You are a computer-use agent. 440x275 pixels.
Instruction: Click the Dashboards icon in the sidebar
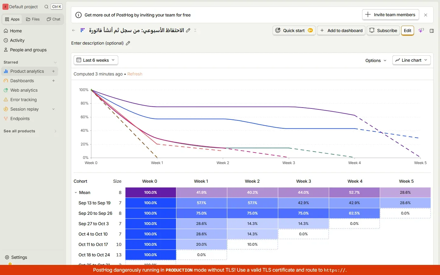point(6,81)
